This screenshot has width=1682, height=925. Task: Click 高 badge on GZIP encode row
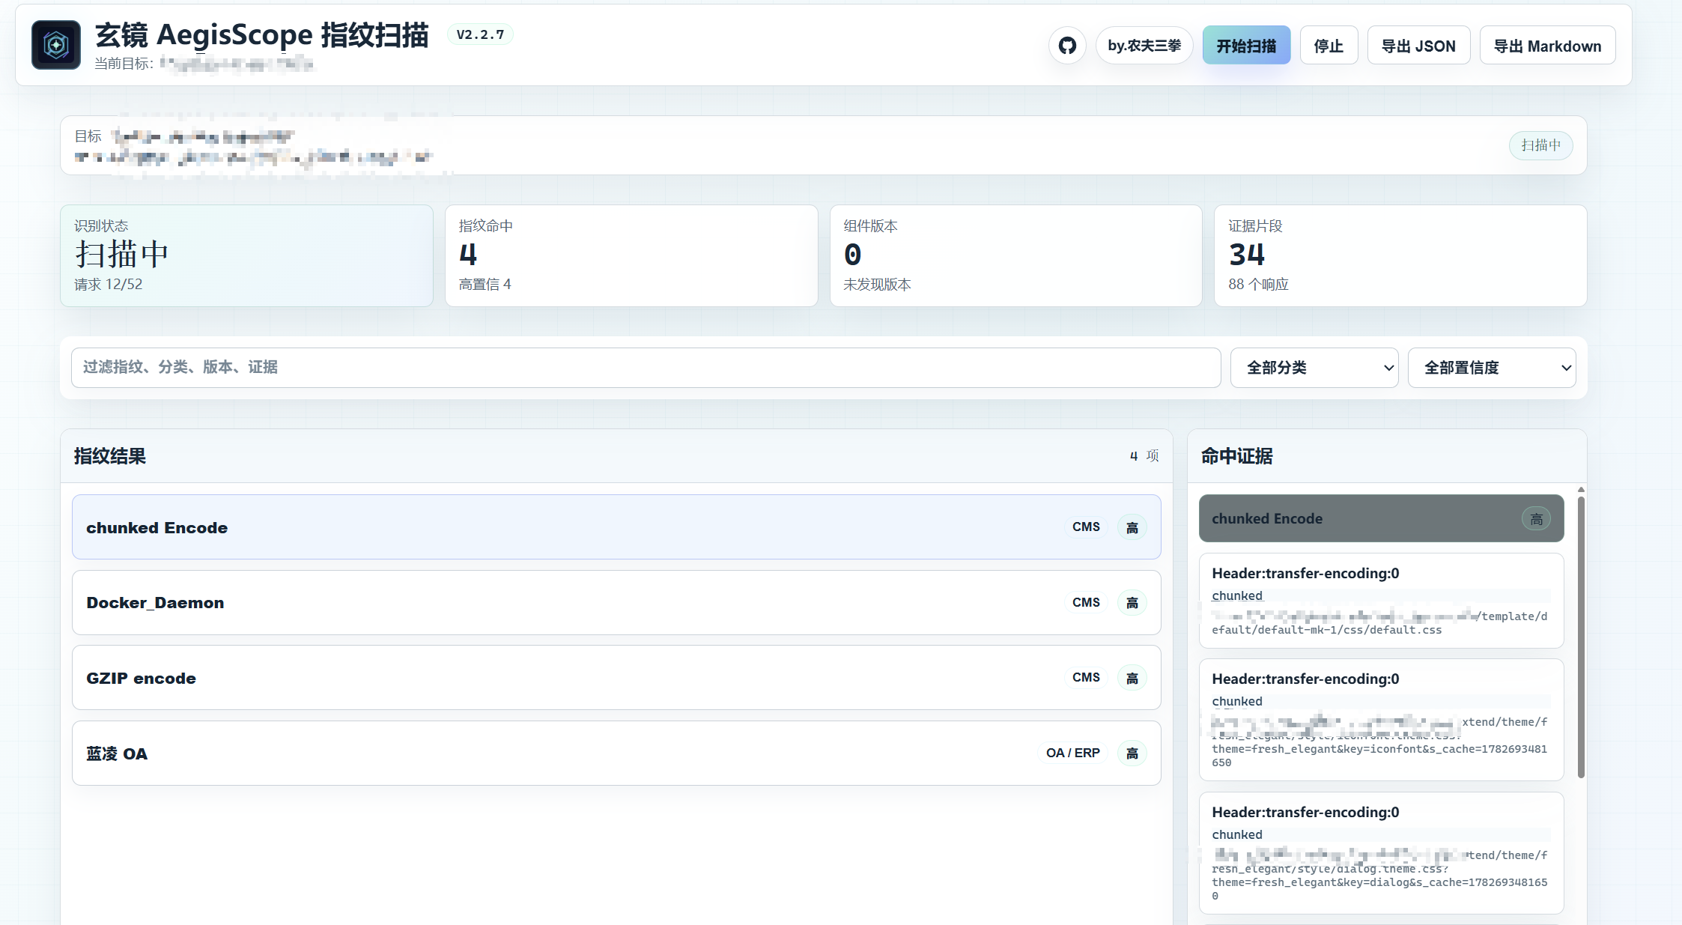[1132, 678]
